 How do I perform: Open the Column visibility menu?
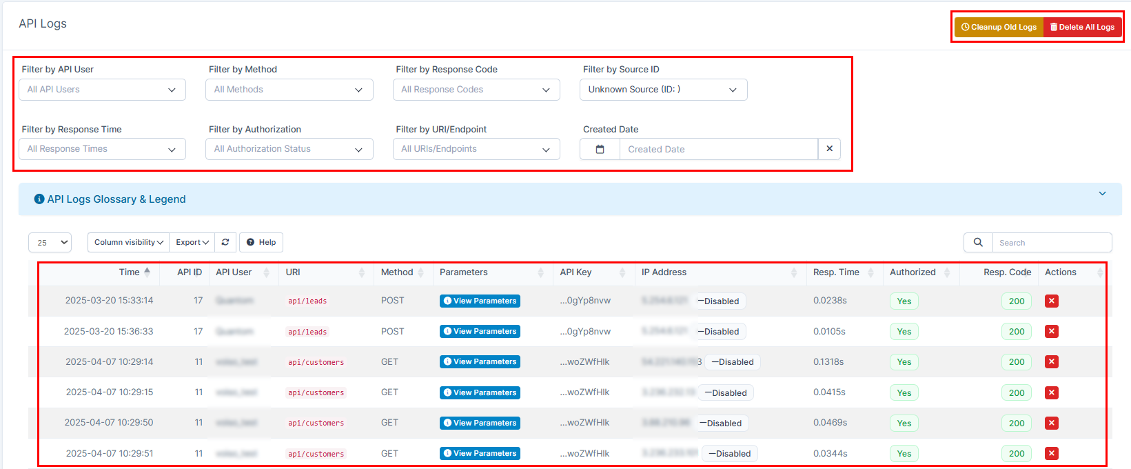pyautogui.click(x=128, y=242)
